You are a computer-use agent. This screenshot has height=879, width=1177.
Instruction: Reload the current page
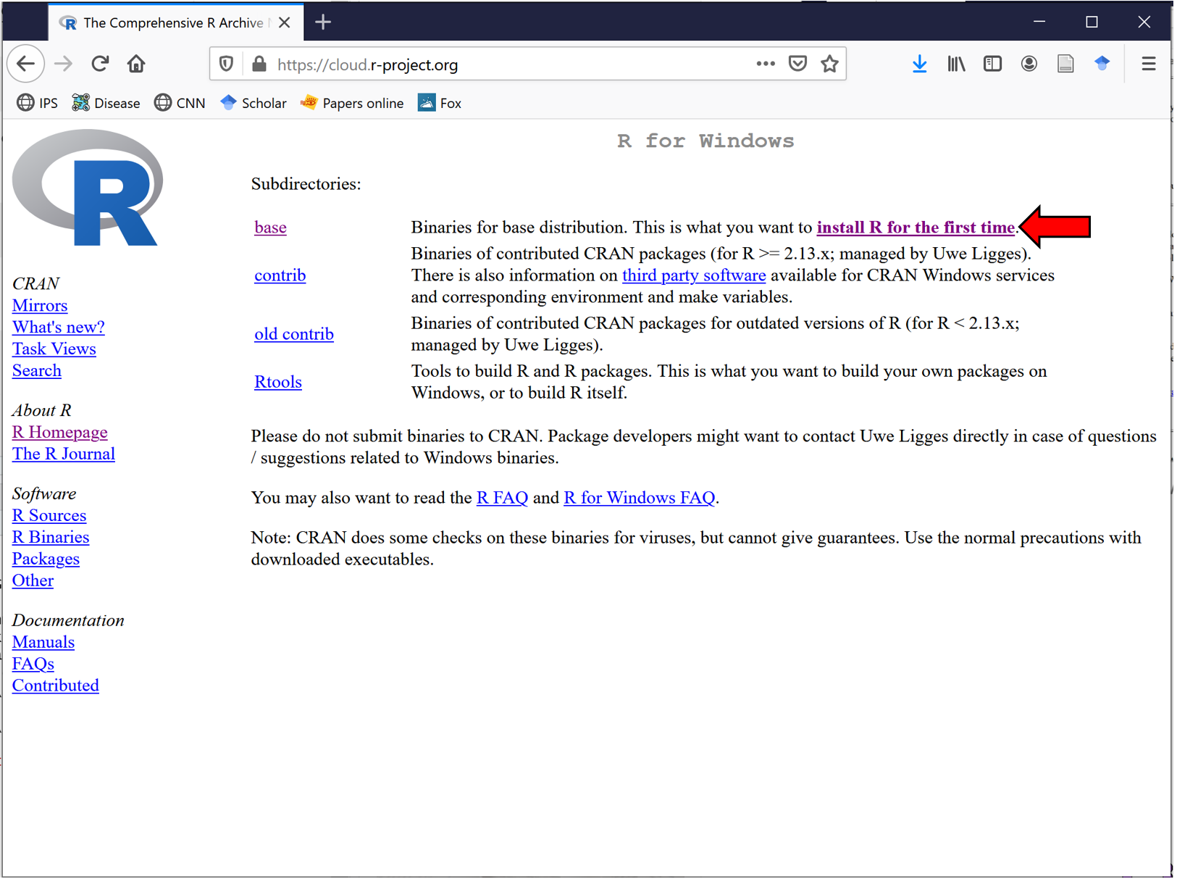point(100,64)
